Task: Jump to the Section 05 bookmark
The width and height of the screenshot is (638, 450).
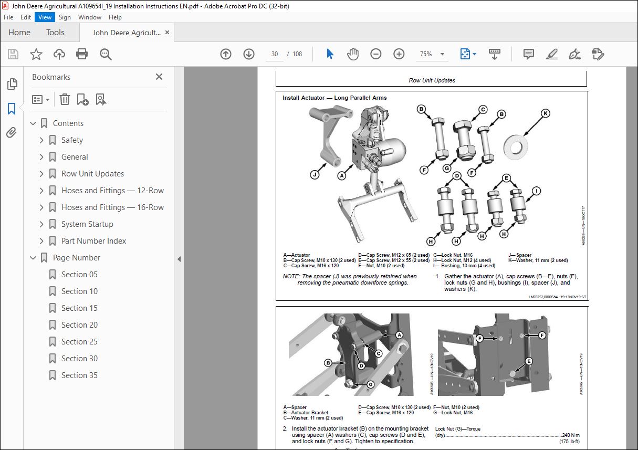Action: (79, 275)
